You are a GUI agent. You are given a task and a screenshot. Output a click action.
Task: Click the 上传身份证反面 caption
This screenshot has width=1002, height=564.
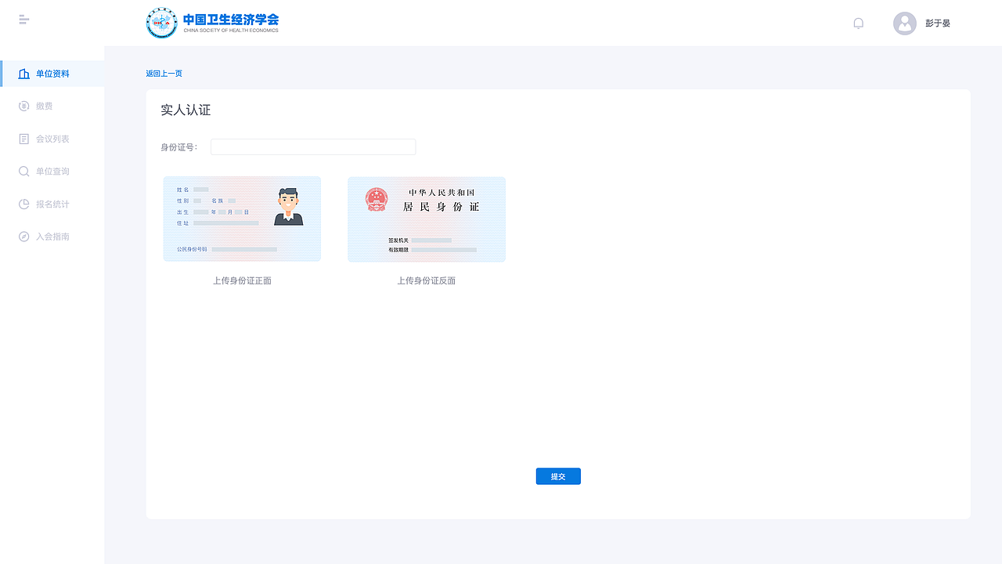coord(426,280)
